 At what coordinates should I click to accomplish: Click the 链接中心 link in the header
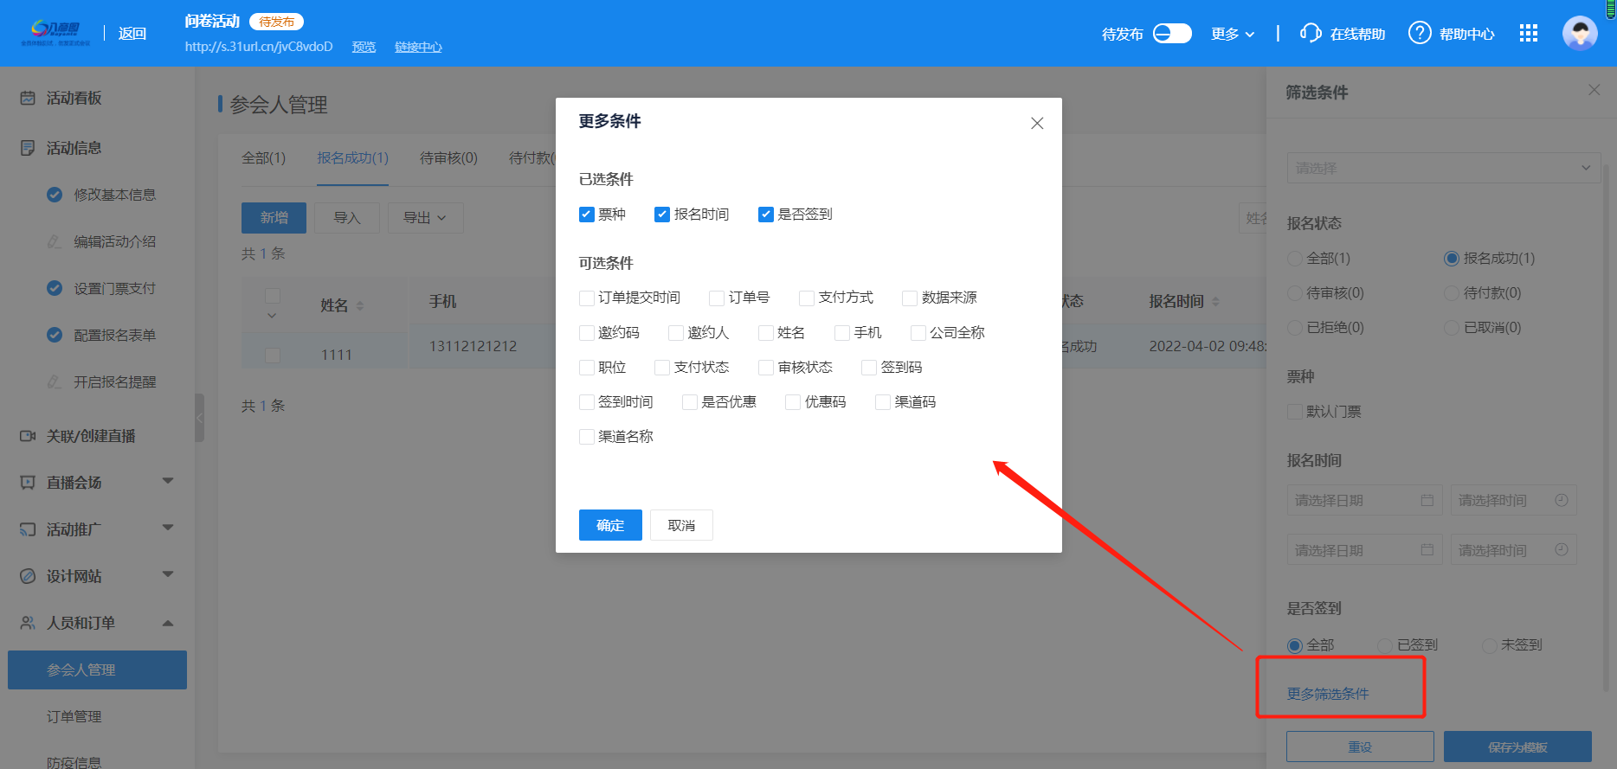418,47
